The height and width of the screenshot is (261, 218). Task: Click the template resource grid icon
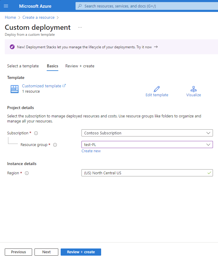point(14,88)
